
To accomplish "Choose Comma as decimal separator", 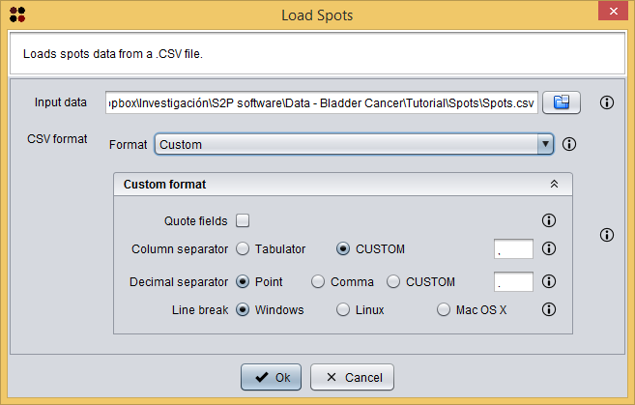I will click(318, 282).
